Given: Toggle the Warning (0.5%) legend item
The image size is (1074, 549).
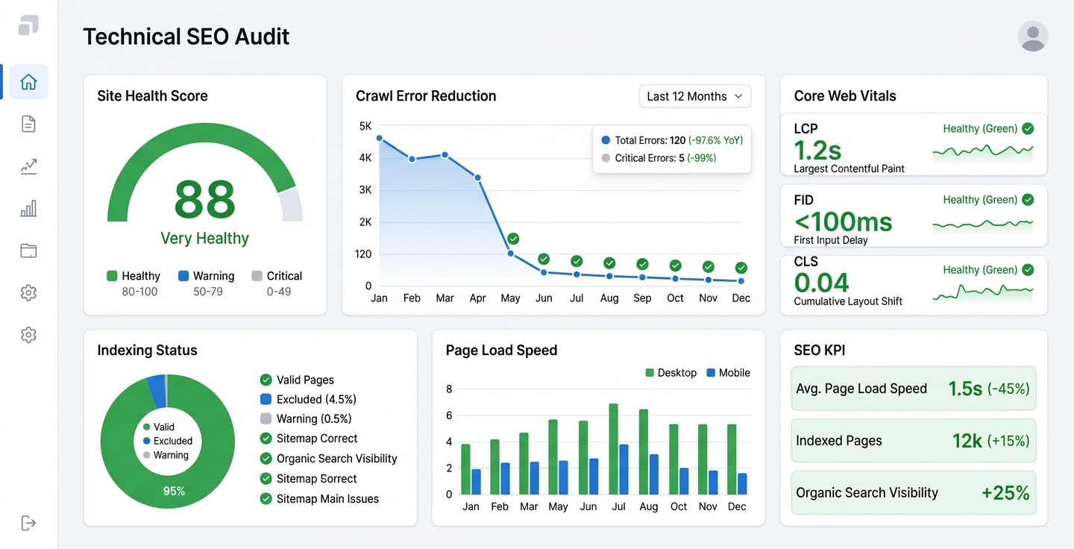Looking at the screenshot, I should point(306,418).
